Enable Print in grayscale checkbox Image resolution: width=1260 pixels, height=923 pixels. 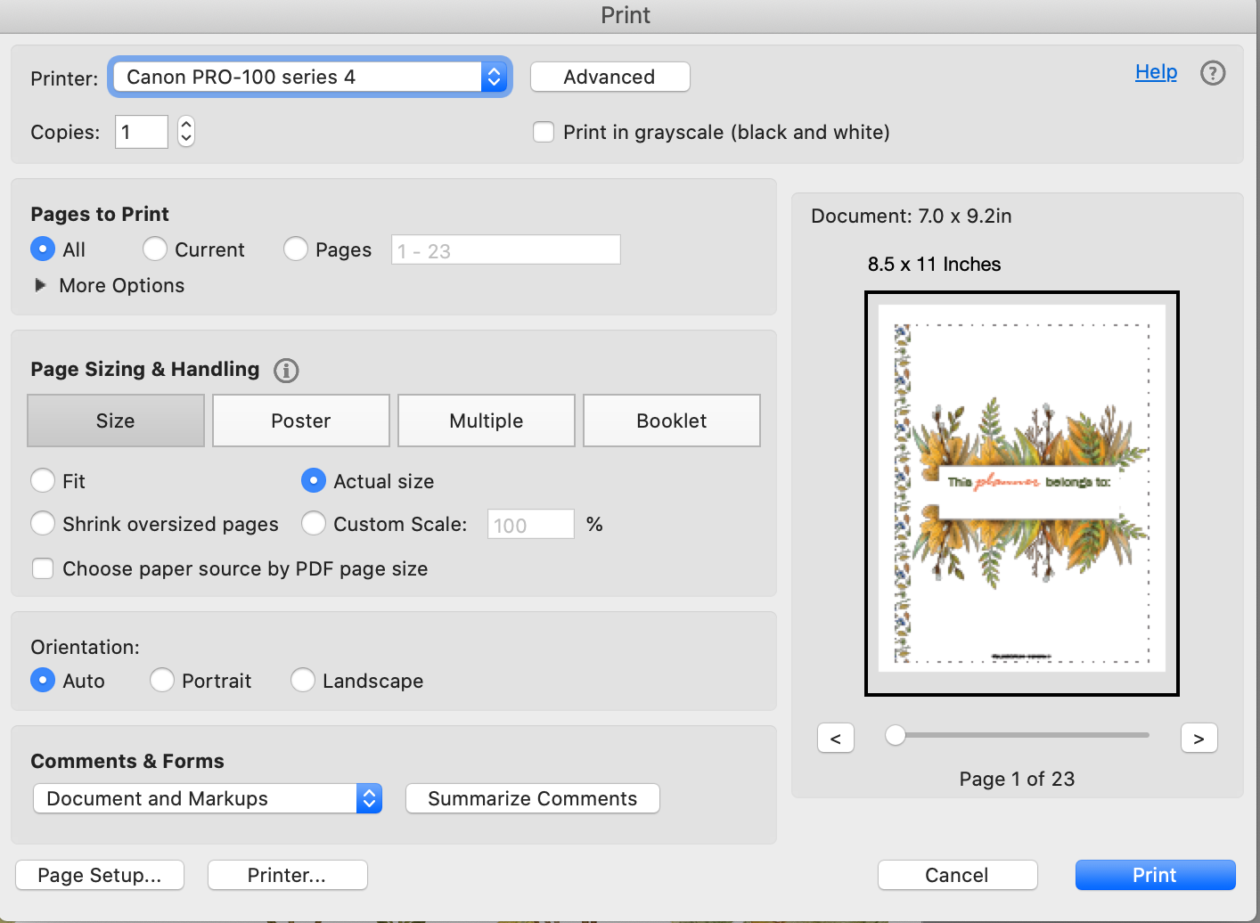(544, 132)
